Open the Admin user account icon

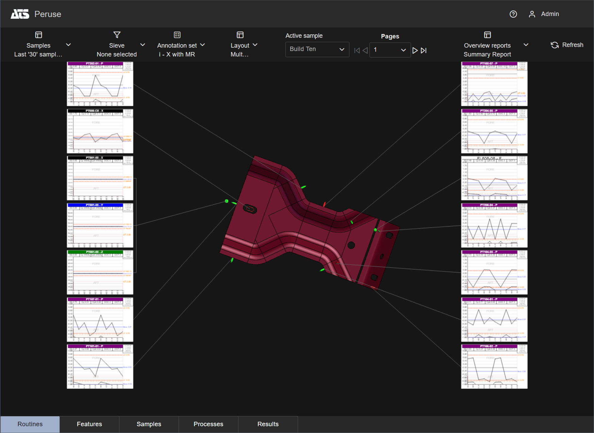(532, 14)
